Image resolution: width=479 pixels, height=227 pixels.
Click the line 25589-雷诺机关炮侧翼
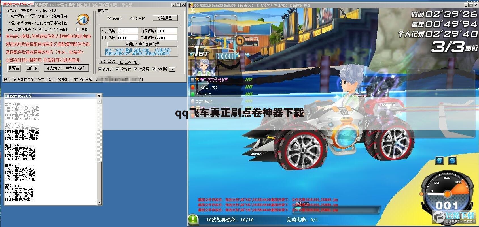22,135
